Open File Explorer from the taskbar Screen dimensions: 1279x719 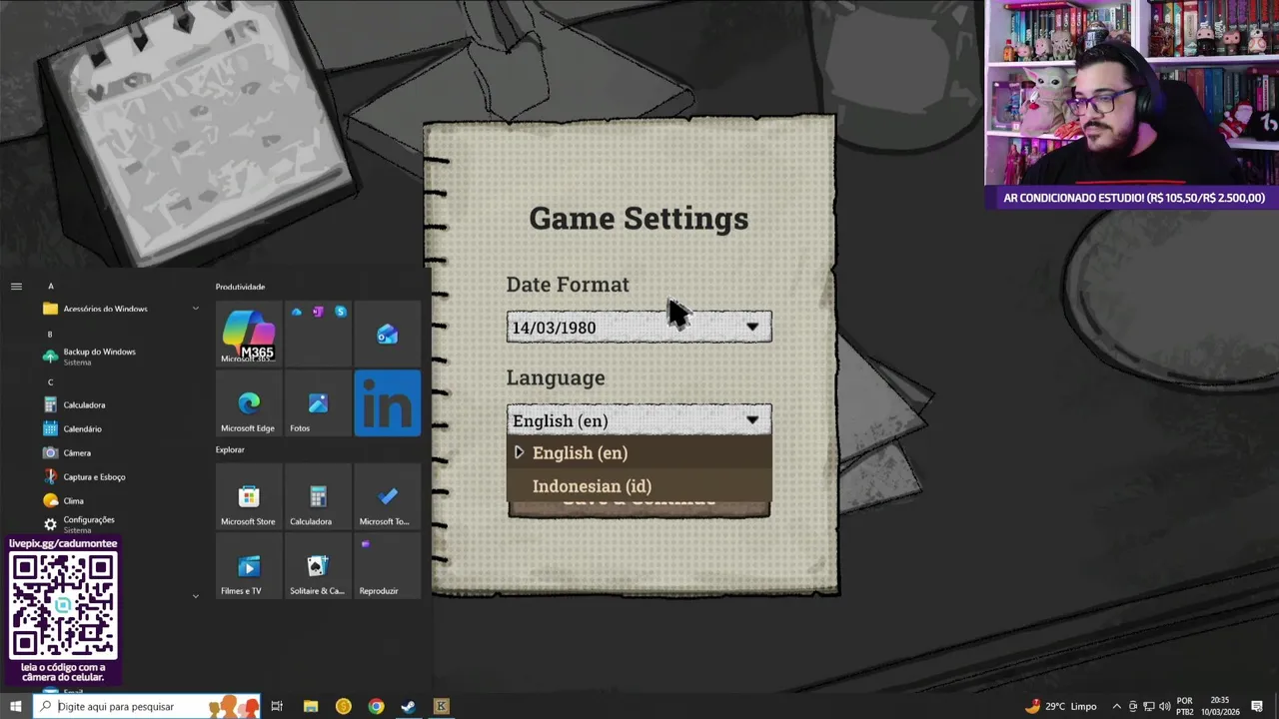pyautogui.click(x=311, y=706)
